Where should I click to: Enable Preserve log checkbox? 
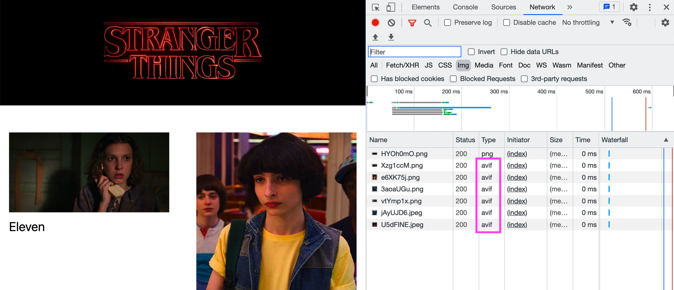coord(447,23)
